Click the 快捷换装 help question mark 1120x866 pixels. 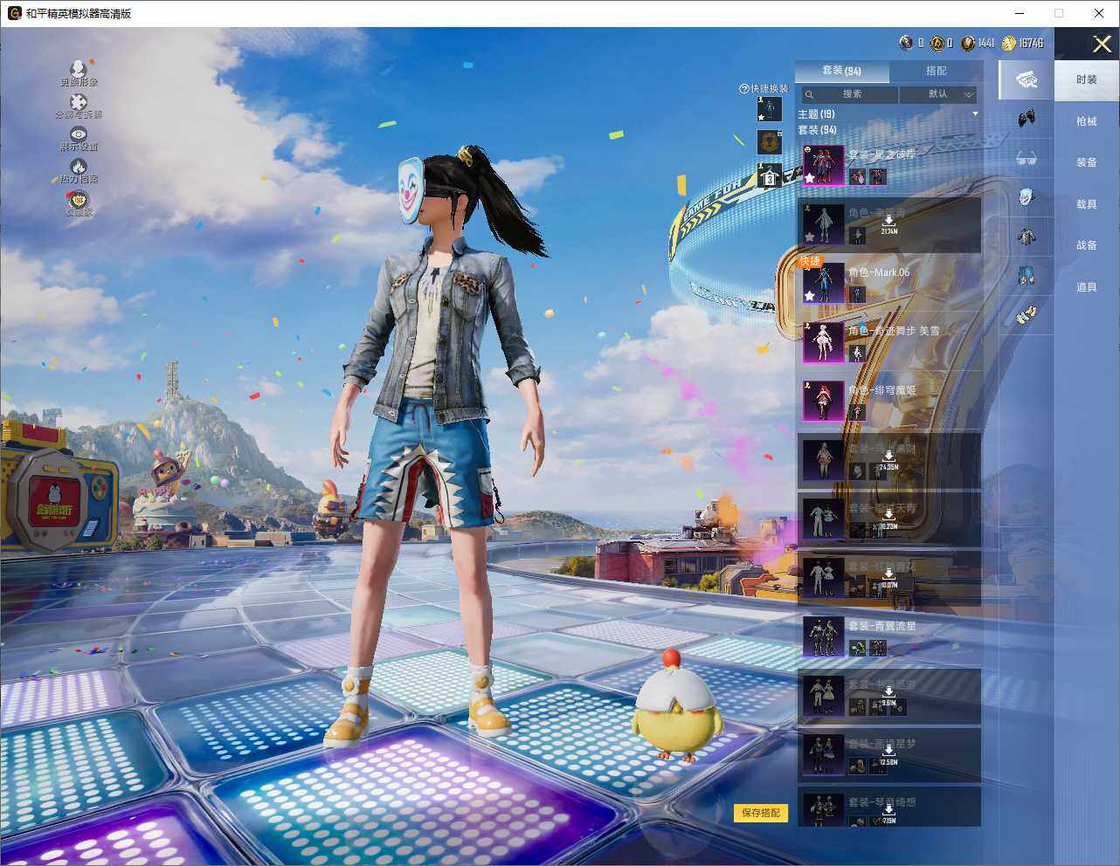[744, 88]
